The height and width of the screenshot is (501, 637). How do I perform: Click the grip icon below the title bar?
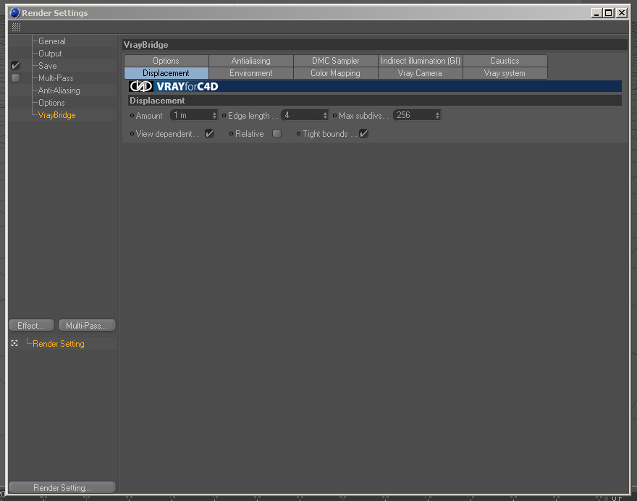[x=16, y=28]
